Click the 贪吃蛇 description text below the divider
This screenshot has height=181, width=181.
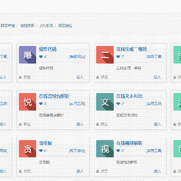coord(44,162)
